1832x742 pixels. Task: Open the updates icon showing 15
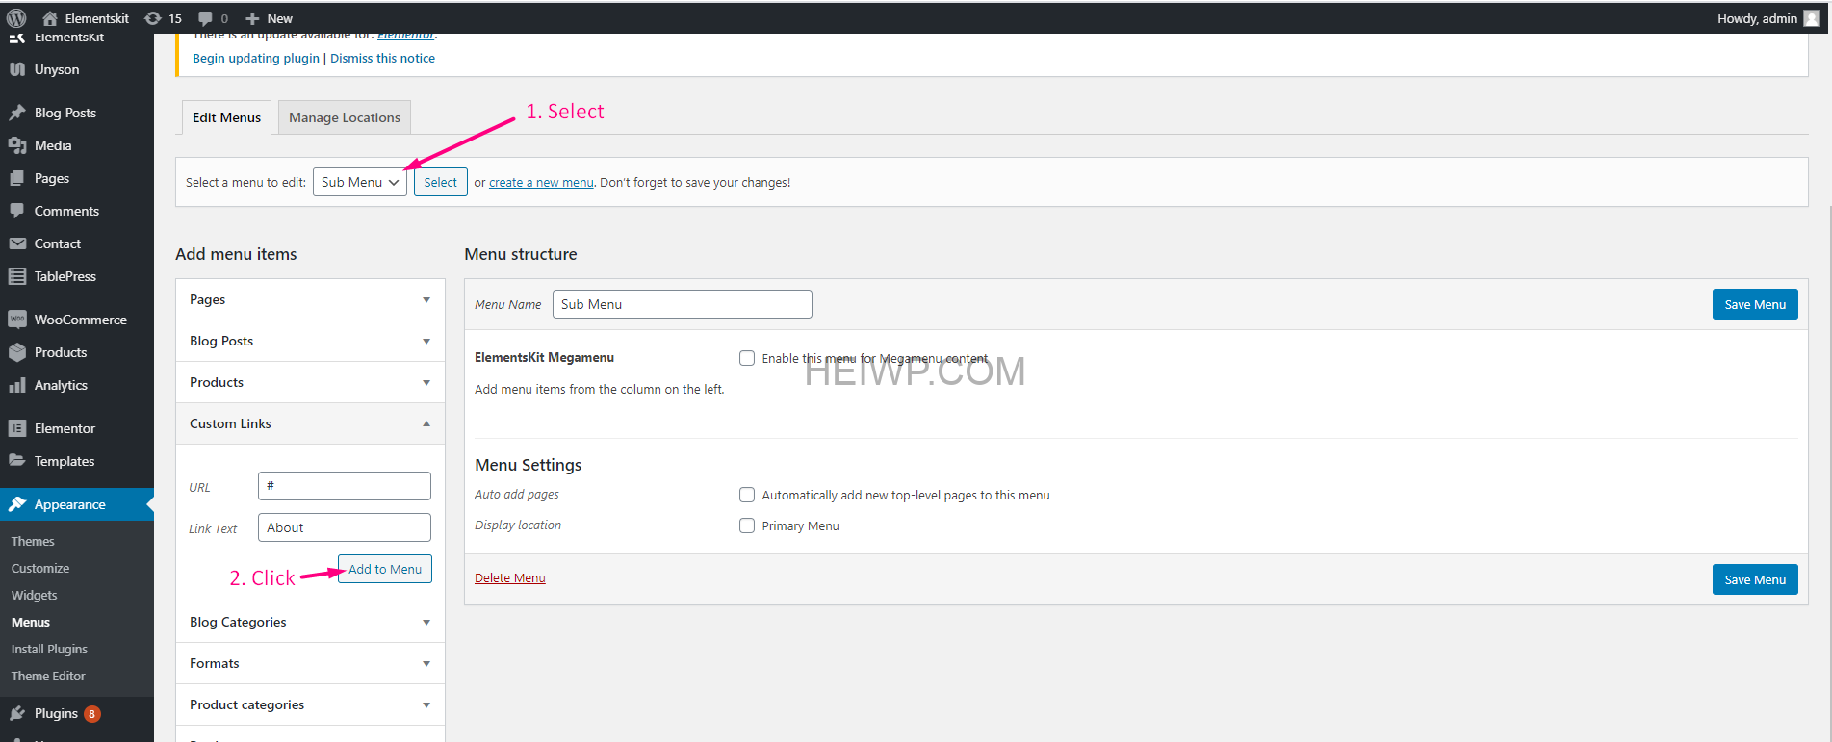[152, 18]
